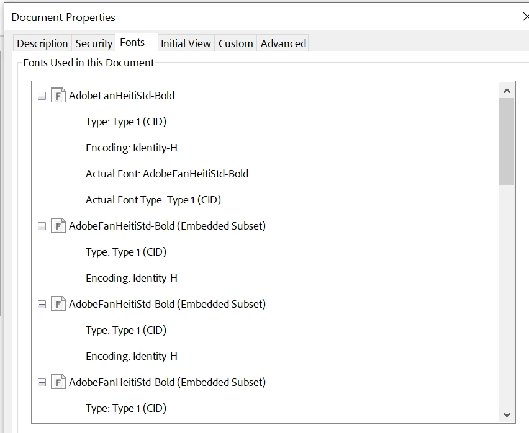Switch to the Advanced tab
Viewport: 529px width, 433px height.
coord(283,43)
